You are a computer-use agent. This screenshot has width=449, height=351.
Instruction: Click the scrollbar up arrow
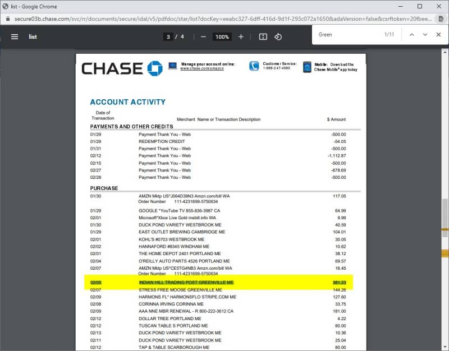point(445,52)
